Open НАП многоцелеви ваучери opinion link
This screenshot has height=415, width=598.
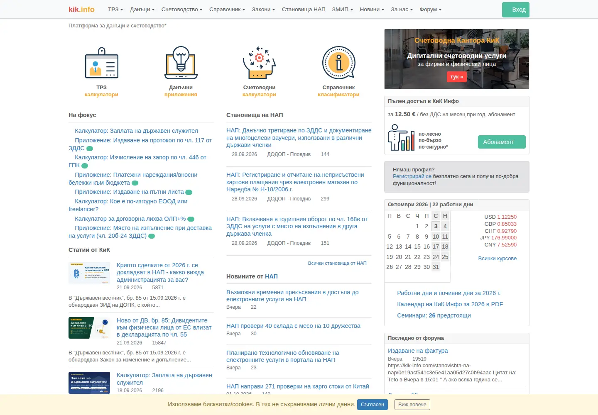299,137
